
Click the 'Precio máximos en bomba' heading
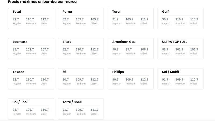[42, 2]
